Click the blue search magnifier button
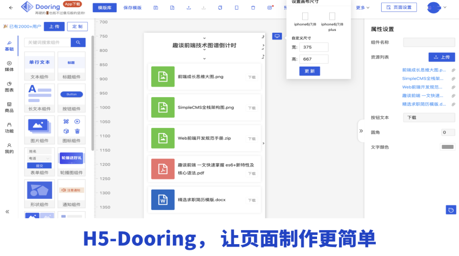This screenshot has height=256, width=459. [x=78, y=42]
